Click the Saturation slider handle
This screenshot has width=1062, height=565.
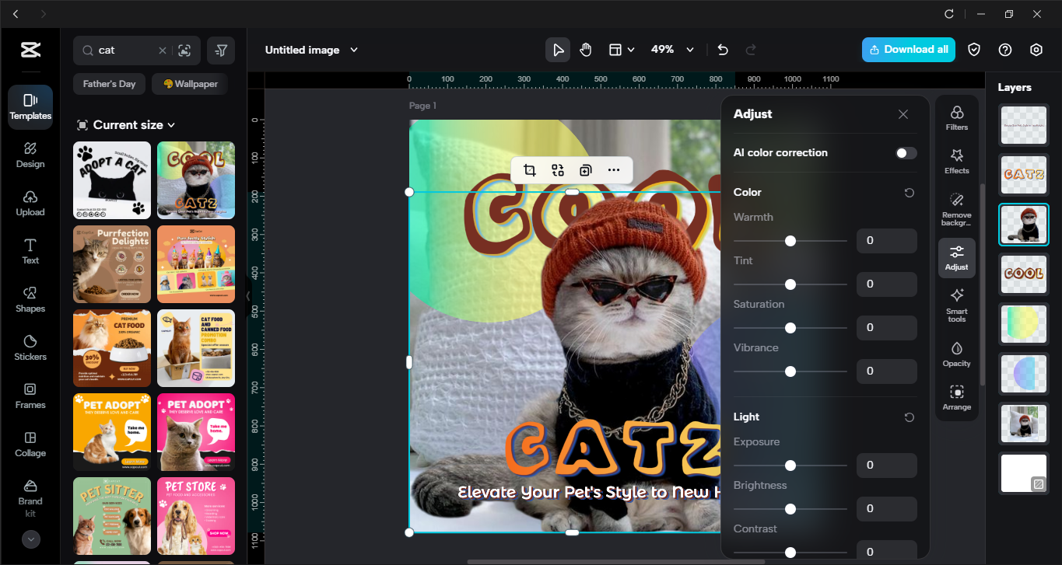tap(790, 328)
